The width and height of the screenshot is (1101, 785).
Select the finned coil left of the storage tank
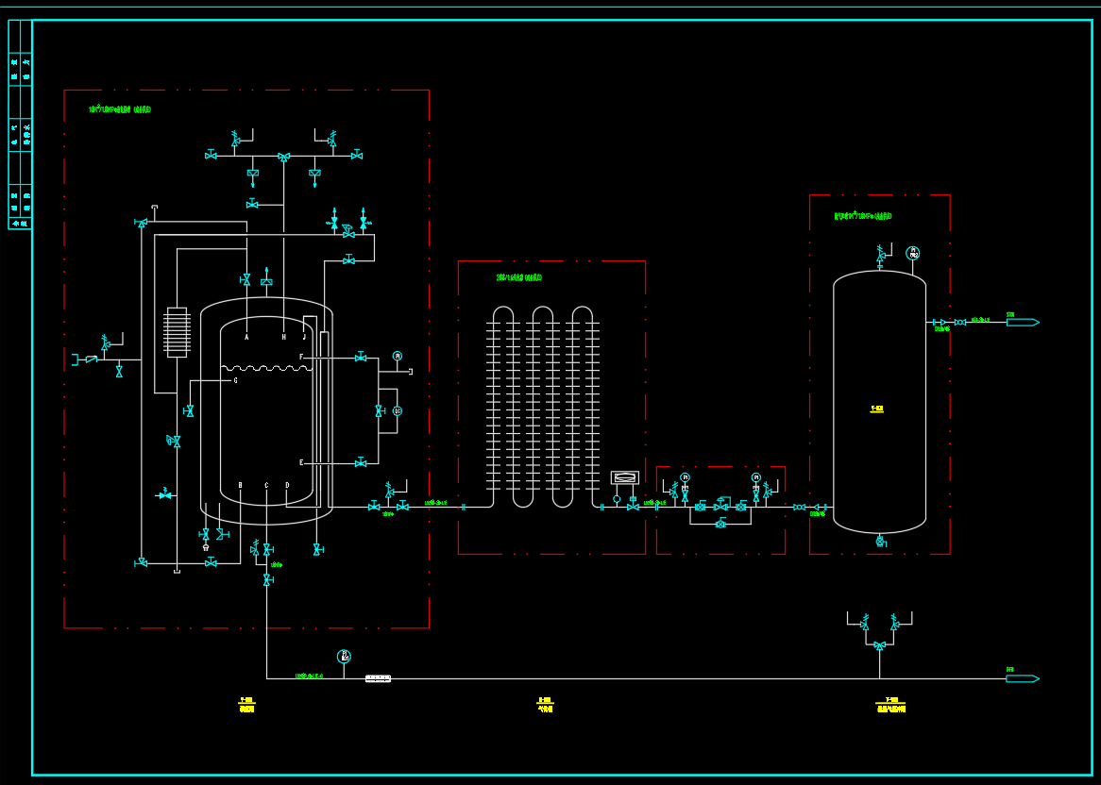[178, 332]
